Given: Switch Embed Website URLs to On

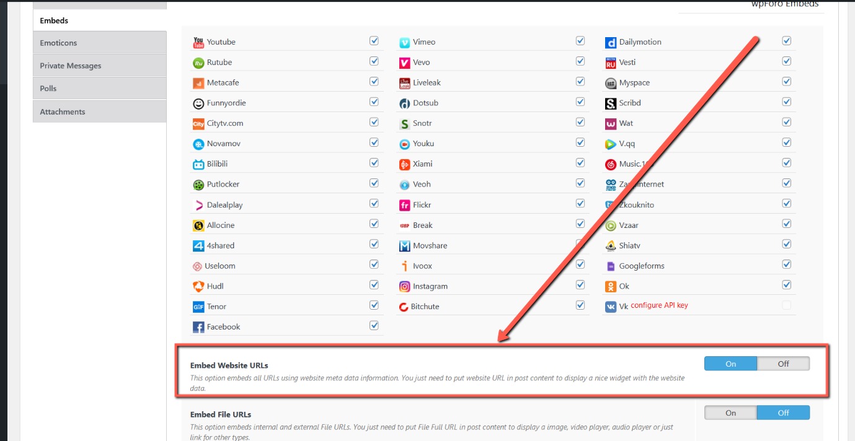Looking at the screenshot, I should (x=730, y=364).
